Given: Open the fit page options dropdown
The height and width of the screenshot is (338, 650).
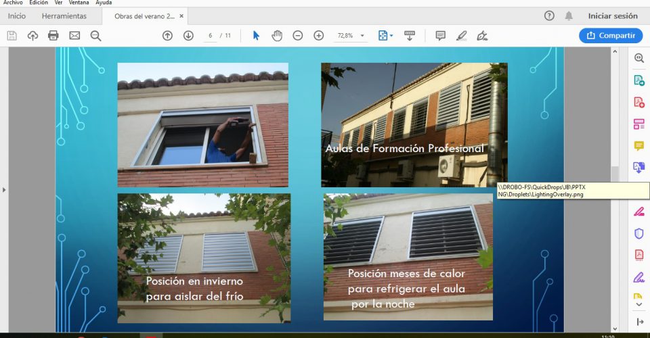Looking at the screenshot, I should click(386, 36).
